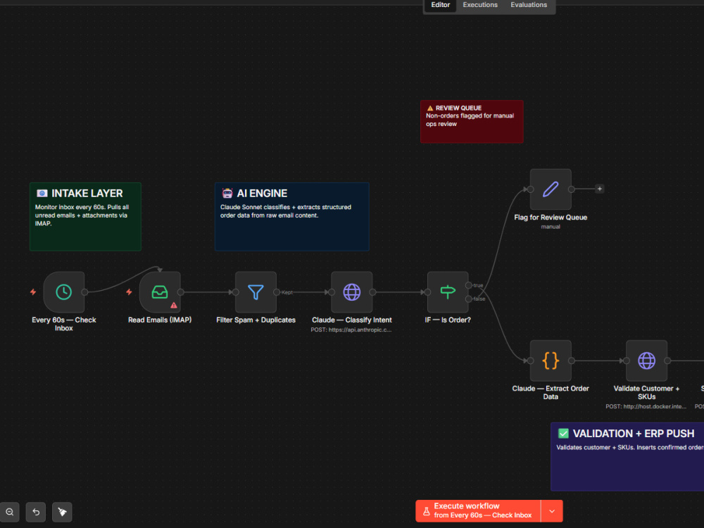Click the zoom out magnifier button

[9, 512]
